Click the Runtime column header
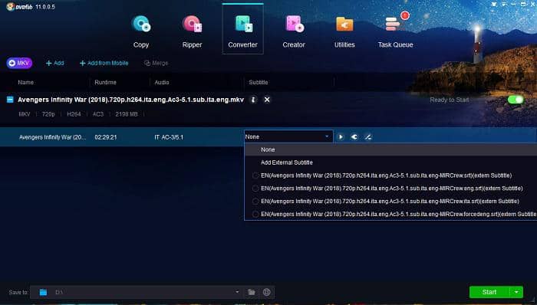 point(106,83)
